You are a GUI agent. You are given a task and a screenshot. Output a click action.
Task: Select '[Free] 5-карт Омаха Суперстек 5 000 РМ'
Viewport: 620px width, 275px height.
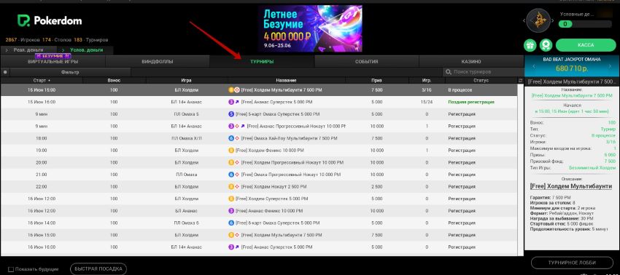(x=277, y=114)
